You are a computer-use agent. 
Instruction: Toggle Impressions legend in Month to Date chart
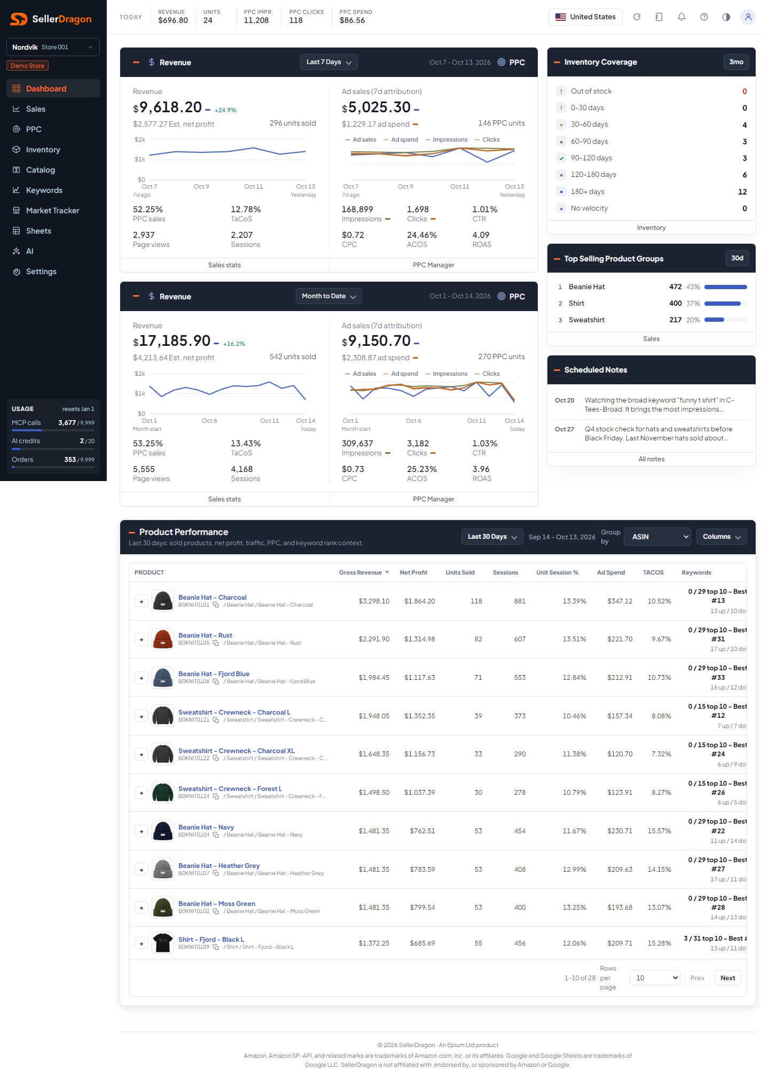click(446, 374)
